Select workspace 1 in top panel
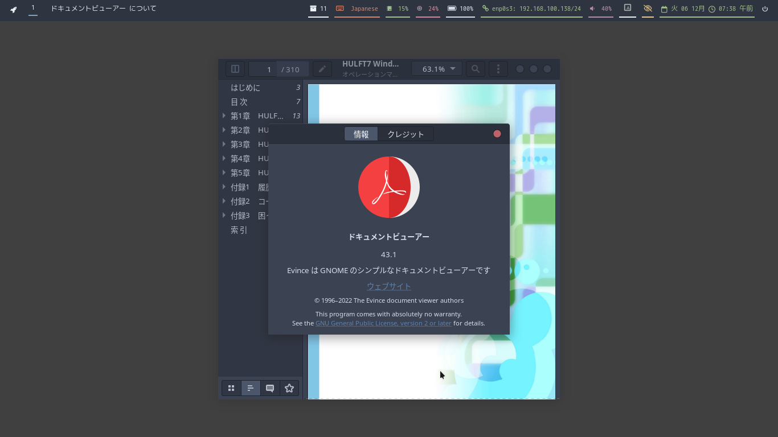The image size is (778, 437). [x=33, y=8]
